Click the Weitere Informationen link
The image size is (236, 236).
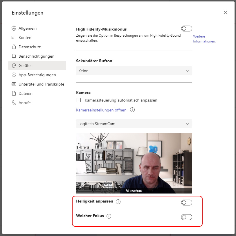[204, 39]
